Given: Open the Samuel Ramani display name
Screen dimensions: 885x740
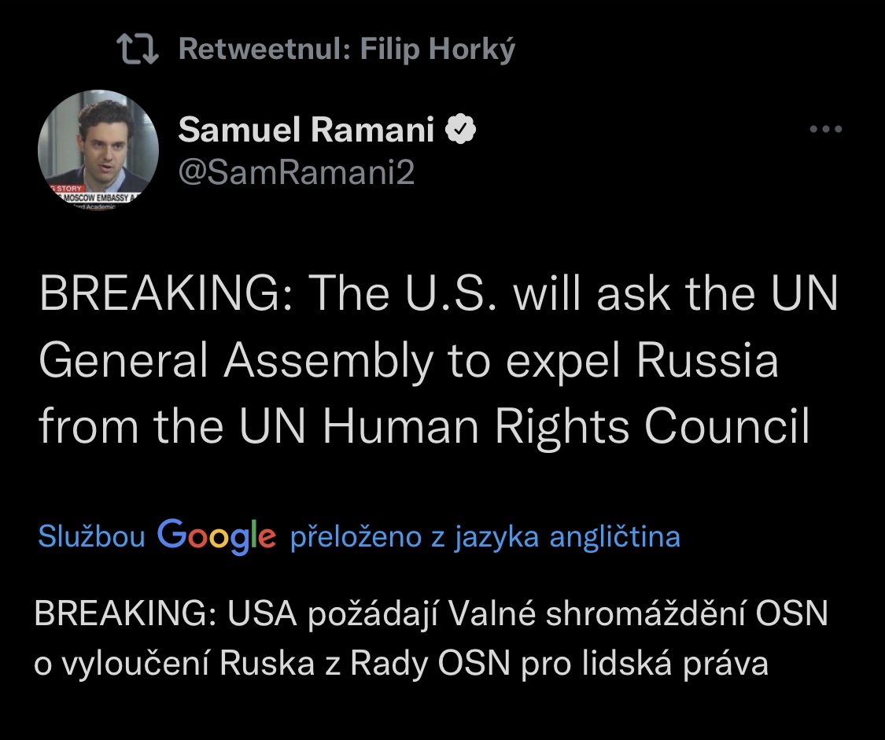Looking at the screenshot, I should pyautogui.click(x=306, y=130).
